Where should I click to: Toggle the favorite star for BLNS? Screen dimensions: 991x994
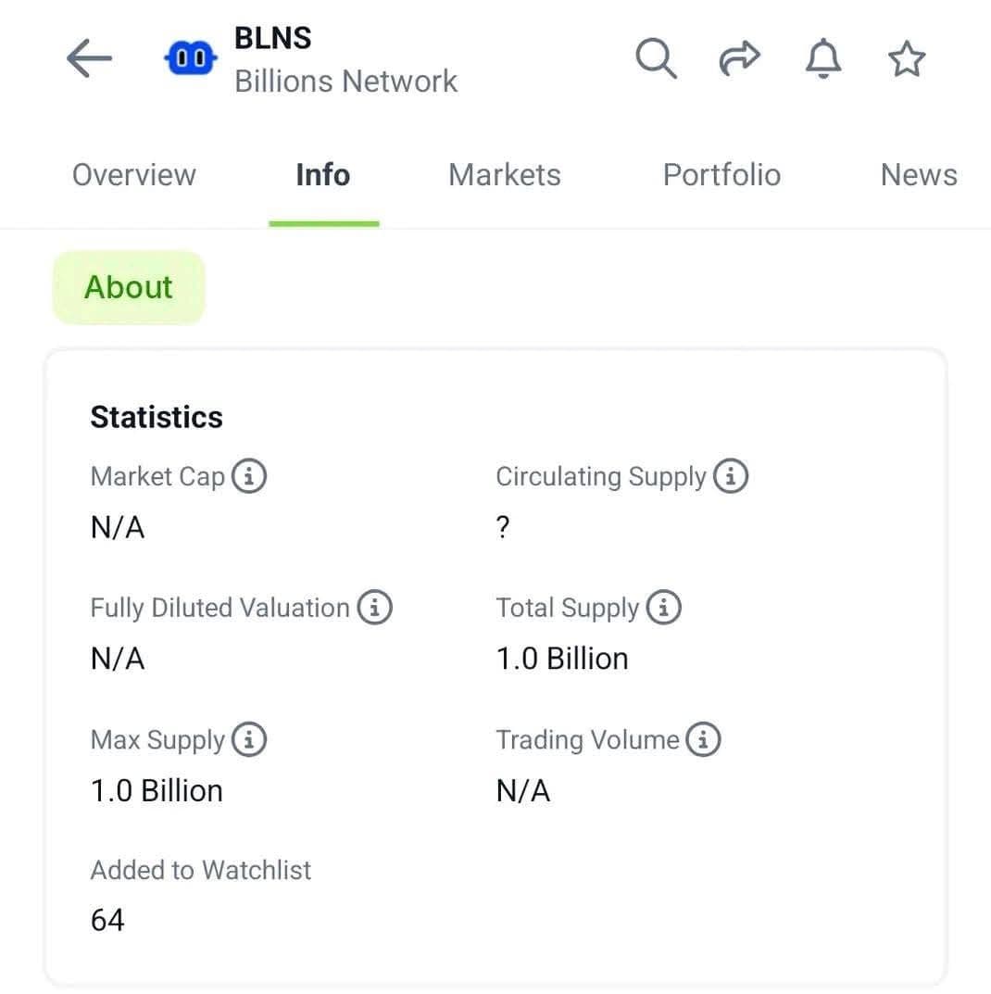[906, 59]
